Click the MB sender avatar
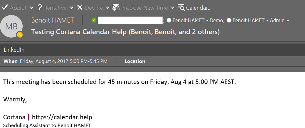This screenshot has height=128, width=305. pos(12,26)
